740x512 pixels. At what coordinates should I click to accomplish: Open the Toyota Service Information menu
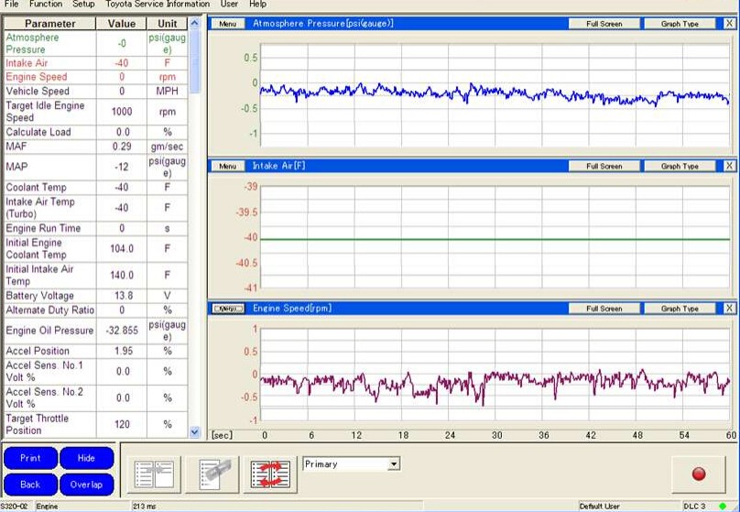157,5
